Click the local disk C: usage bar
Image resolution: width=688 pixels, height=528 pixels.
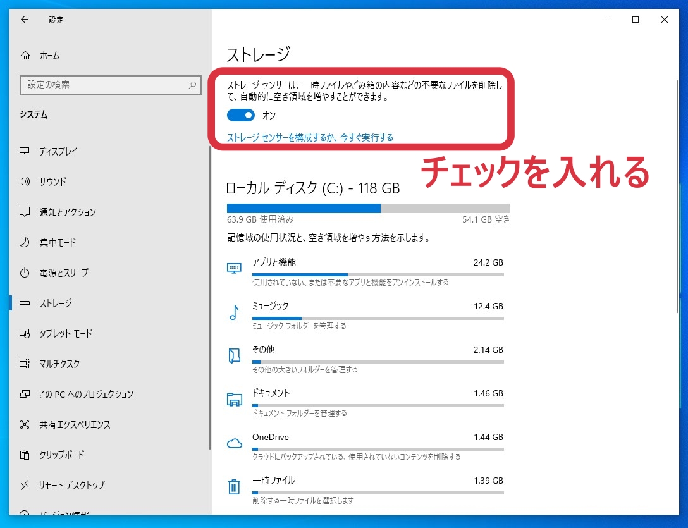(x=369, y=208)
